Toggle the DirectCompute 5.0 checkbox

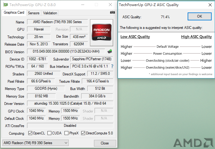click(x=83, y=133)
